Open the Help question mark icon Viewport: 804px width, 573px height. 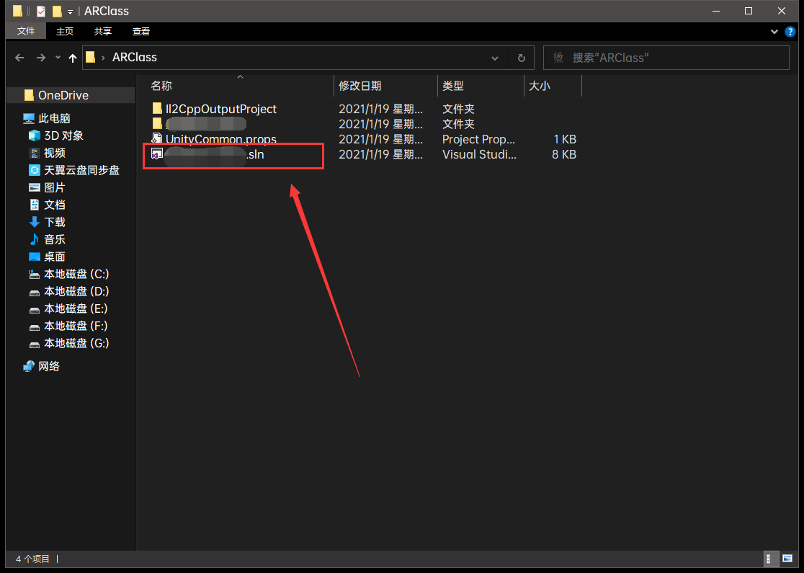[x=790, y=31]
